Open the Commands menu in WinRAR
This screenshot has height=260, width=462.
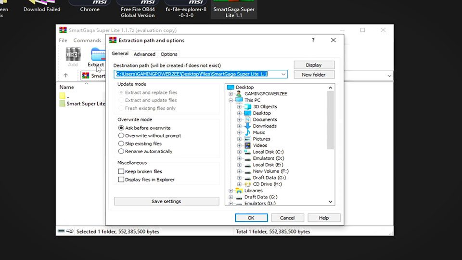(87, 40)
